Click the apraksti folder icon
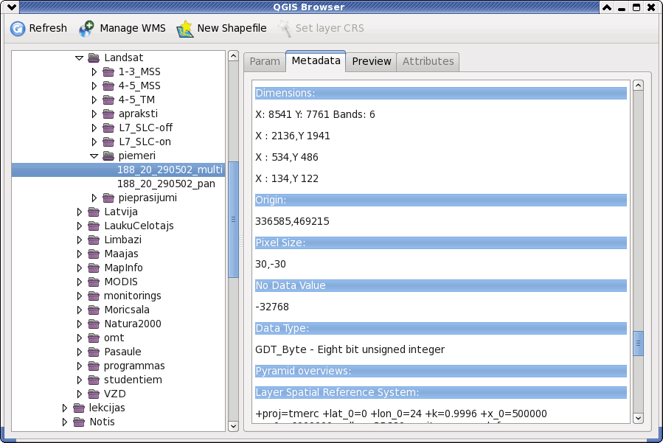The image size is (663, 443). pyautogui.click(x=108, y=114)
